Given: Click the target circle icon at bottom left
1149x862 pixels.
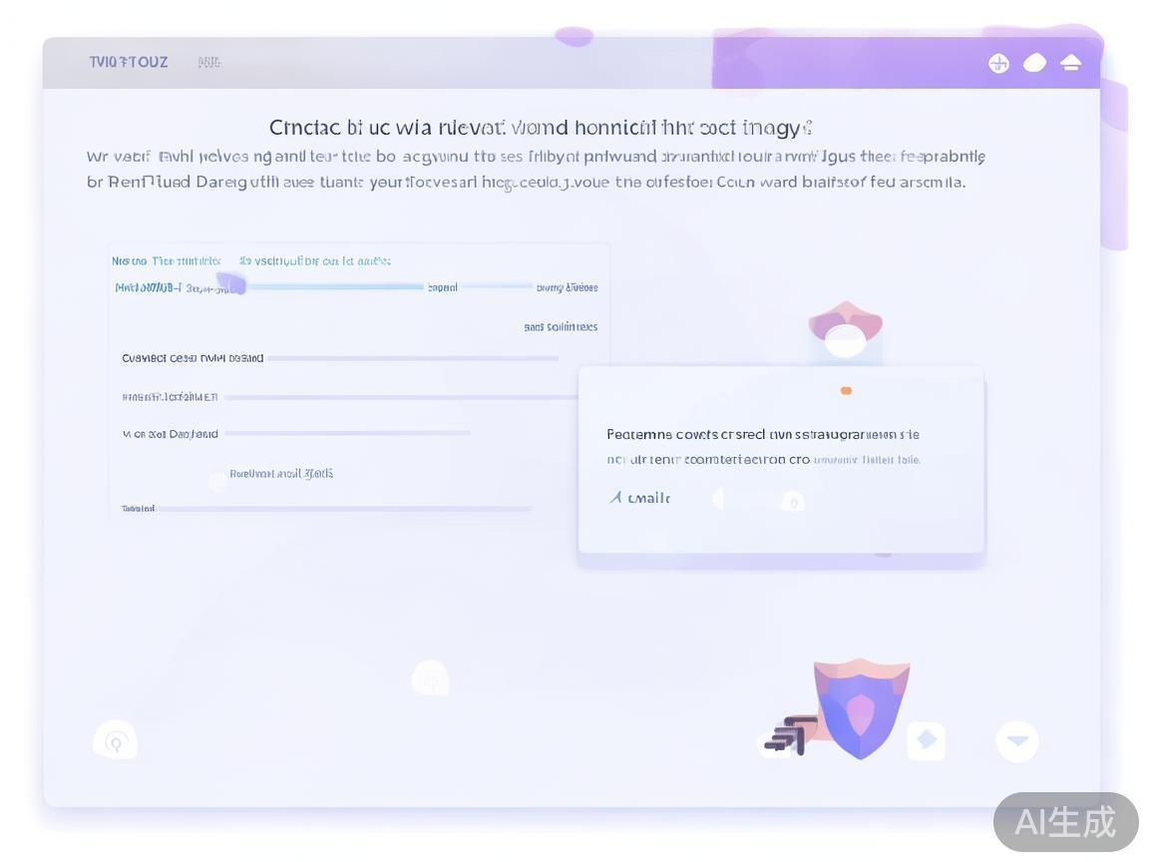Looking at the screenshot, I should (x=115, y=740).
